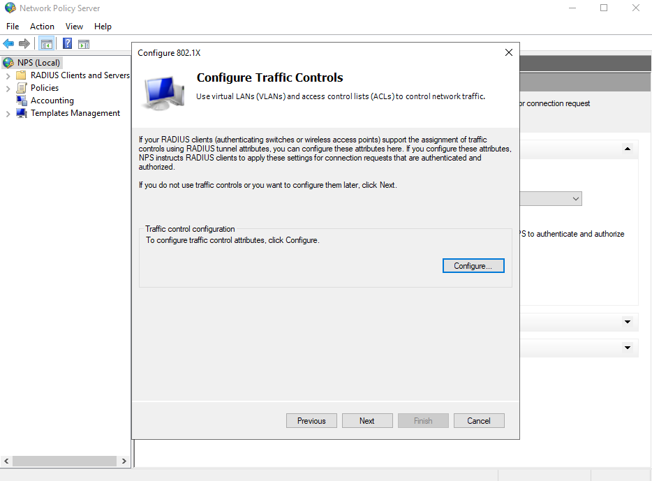This screenshot has height=481, width=652.
Task: Maximize the Network Policy Server window
Action: click(x=604, y=8)
